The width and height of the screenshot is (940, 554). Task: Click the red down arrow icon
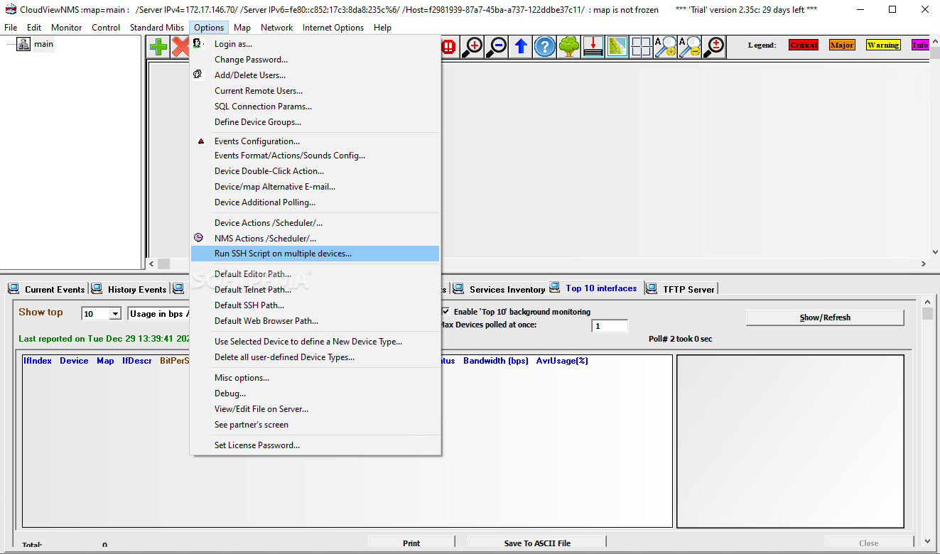pyautogui.click(x=593, y=47)
